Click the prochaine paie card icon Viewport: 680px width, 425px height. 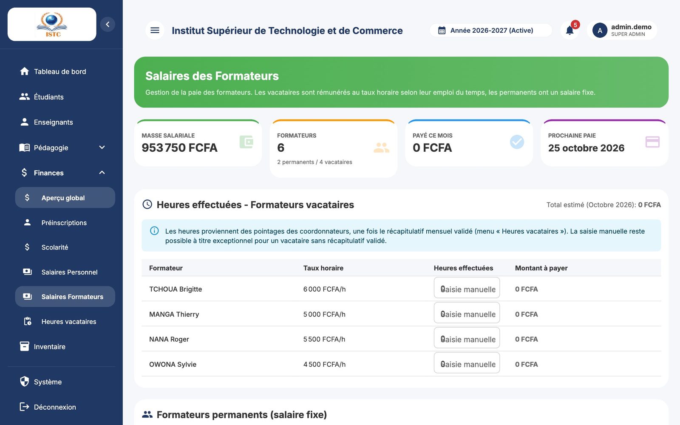coord(652,142)
